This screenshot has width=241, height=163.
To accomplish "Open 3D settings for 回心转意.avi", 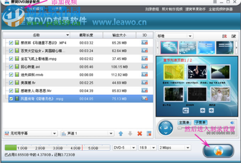I will (145, 67).
